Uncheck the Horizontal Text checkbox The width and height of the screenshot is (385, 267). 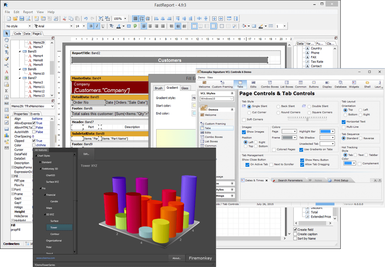pos(344,122)
